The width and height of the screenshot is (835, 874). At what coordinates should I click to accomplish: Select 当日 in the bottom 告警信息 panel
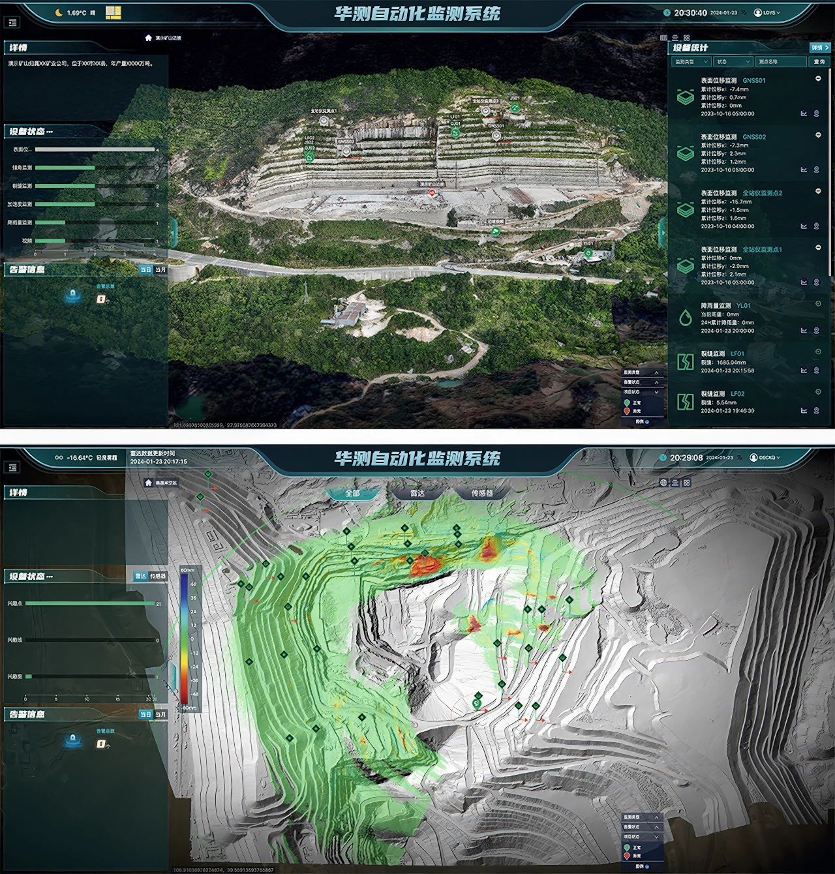[145, 714]
